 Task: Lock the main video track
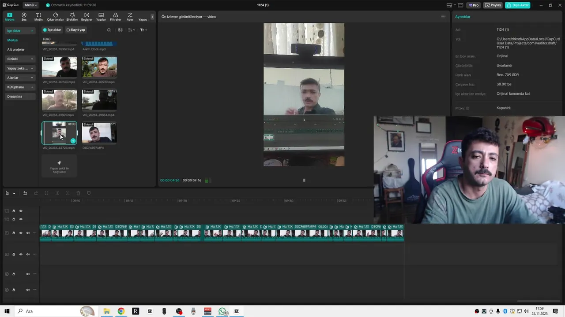[14, 233]
